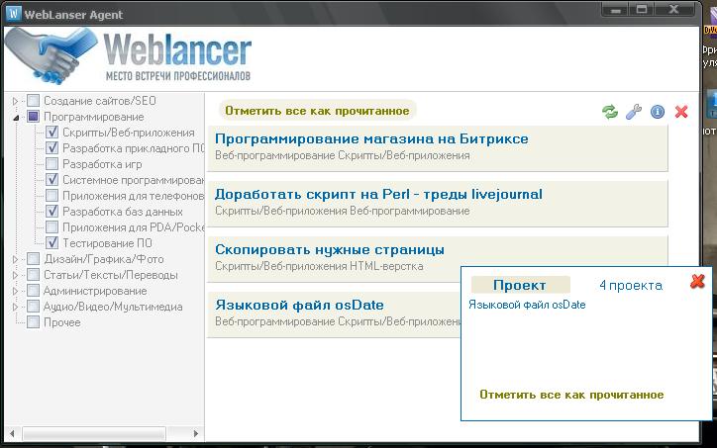Uncheck Системное программирование checkbox
Viewport: 717px width, 448px height.
point(52,180)
